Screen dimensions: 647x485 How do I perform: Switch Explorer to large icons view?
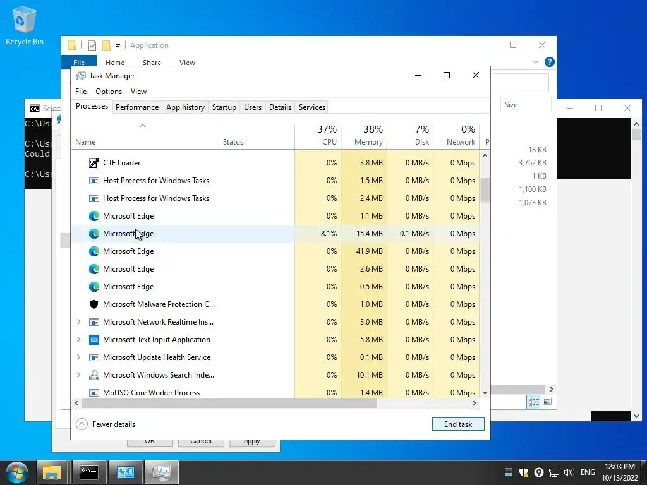[547, 401]
